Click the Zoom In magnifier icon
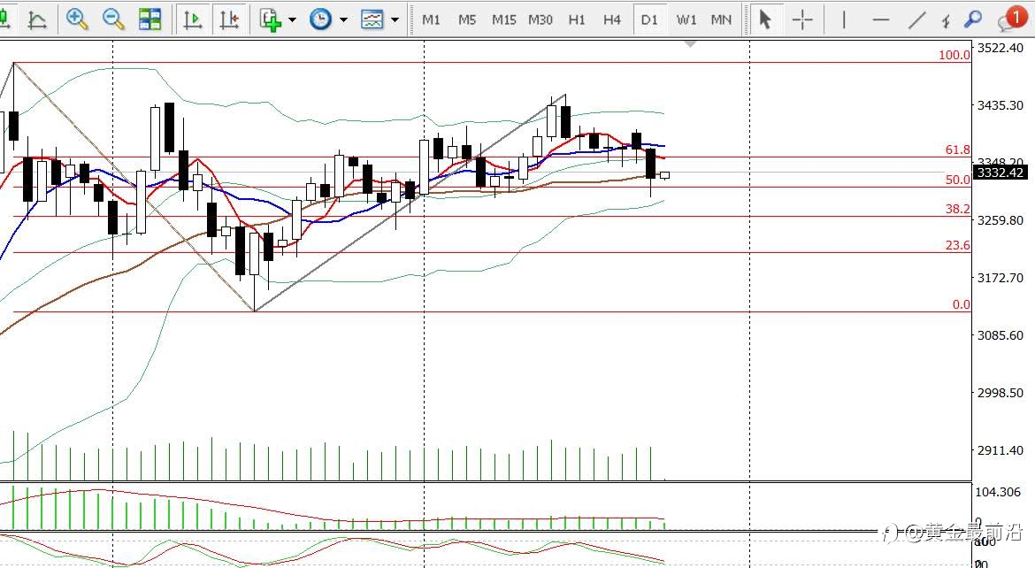1035x568 pixels. 77,19
